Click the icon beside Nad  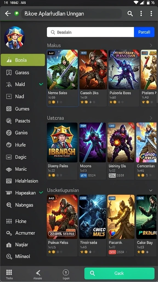[9, 97]
